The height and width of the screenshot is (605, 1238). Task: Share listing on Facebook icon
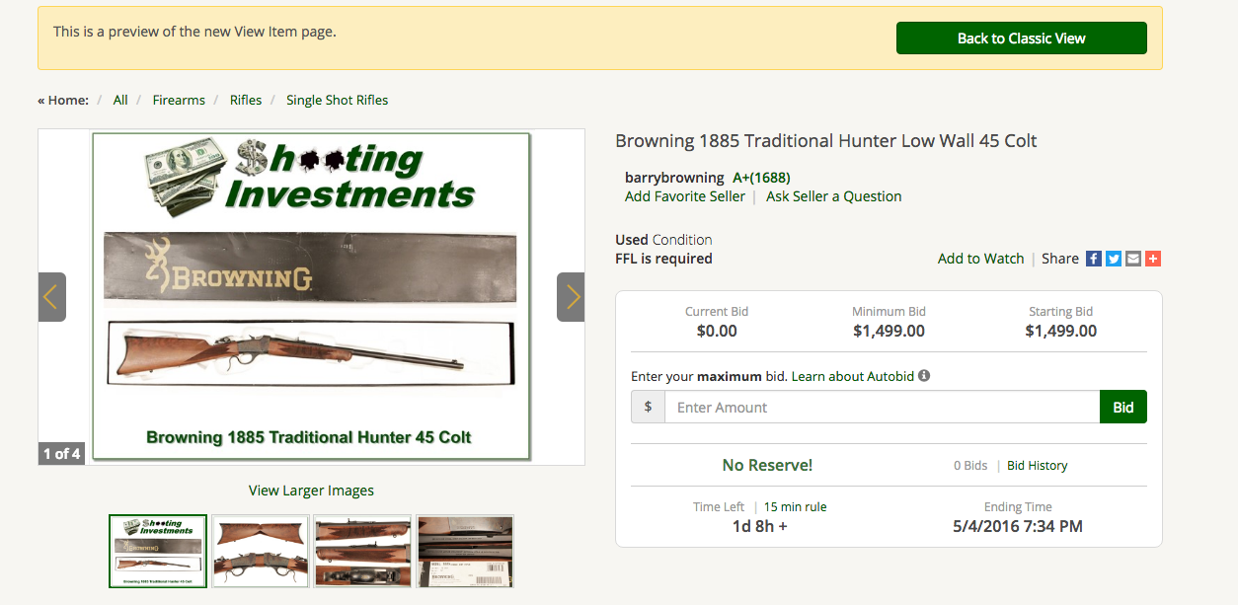1094,259
